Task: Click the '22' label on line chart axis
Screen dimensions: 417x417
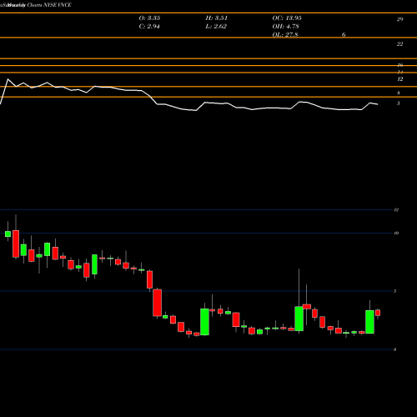Action: 399,44
